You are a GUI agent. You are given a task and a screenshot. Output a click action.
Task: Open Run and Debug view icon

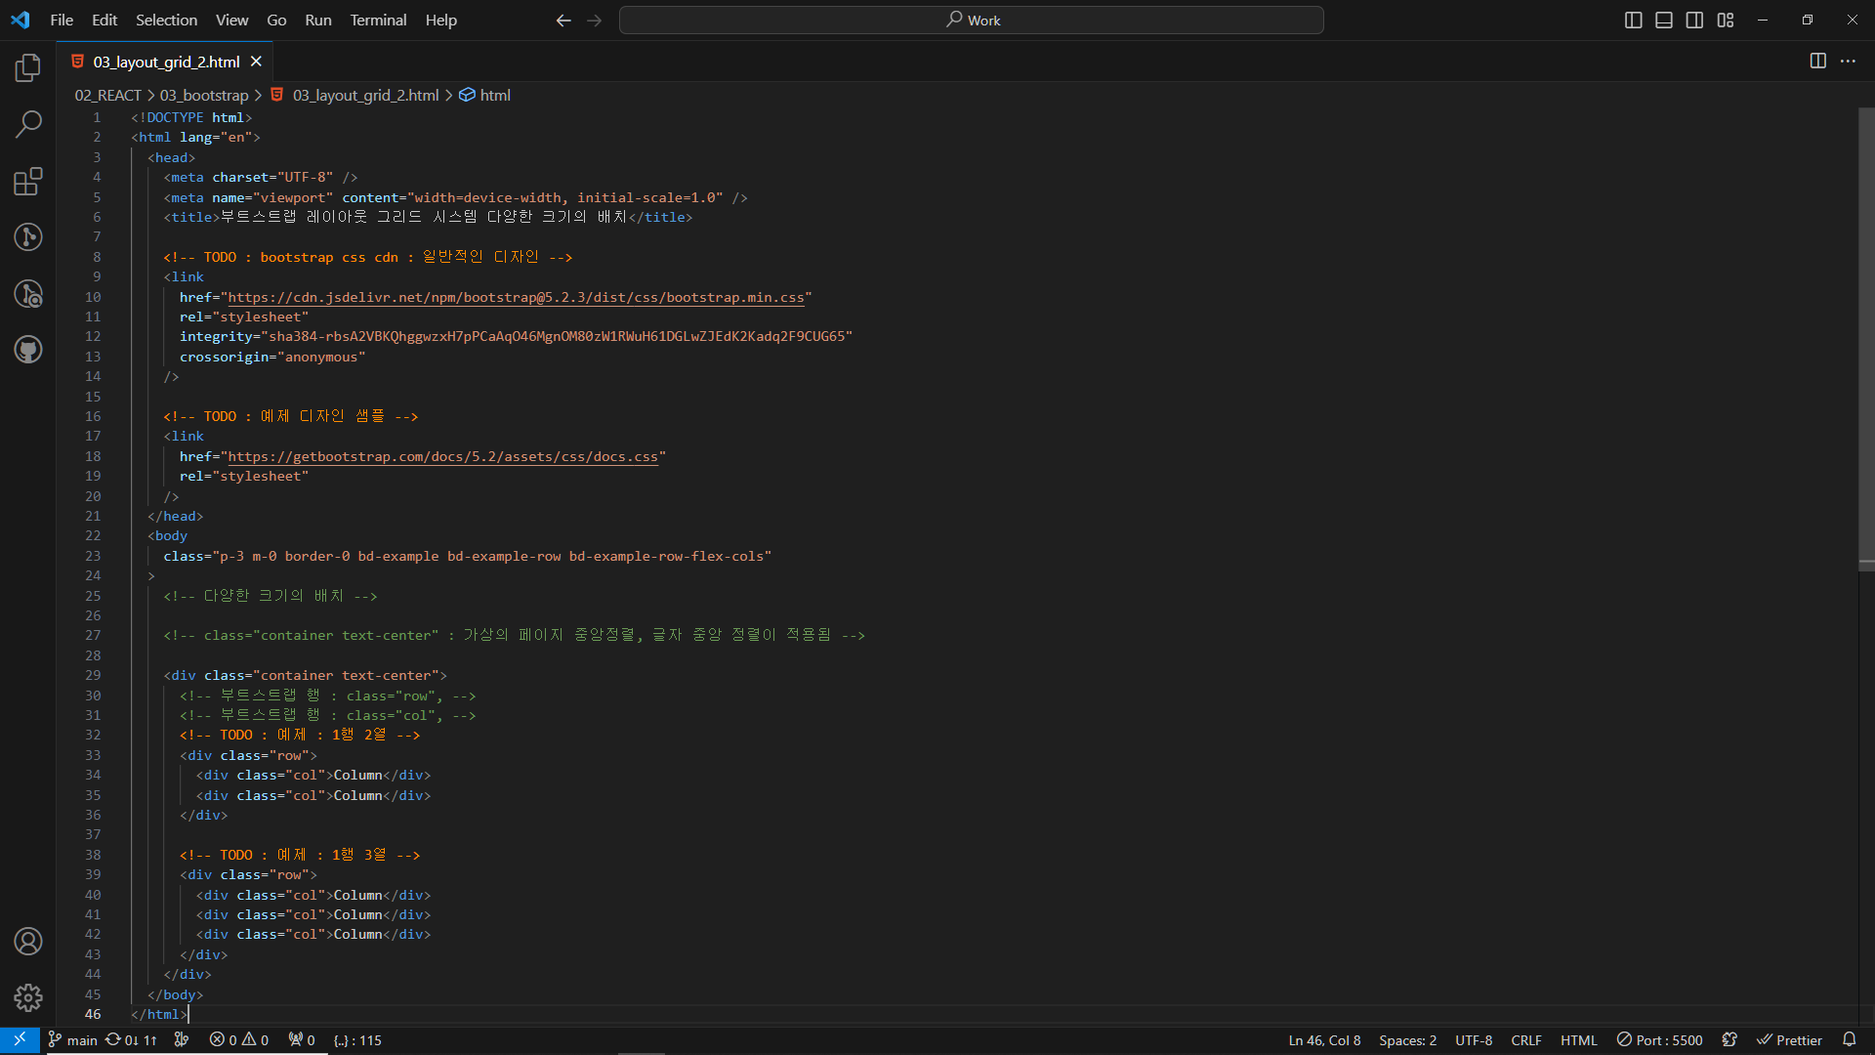[x=28, y=293]
